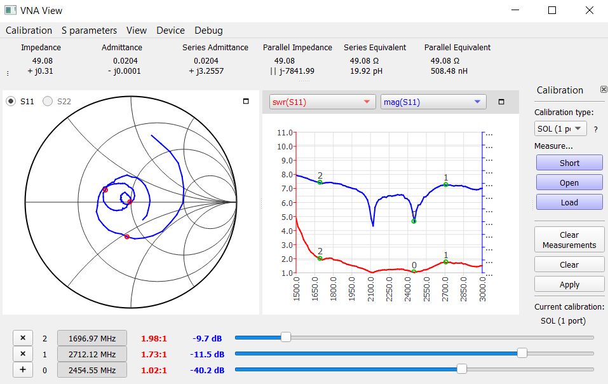Click marker 2 on the SWR trace
Viewport: 608px width, 384px height.
[320, 258]
